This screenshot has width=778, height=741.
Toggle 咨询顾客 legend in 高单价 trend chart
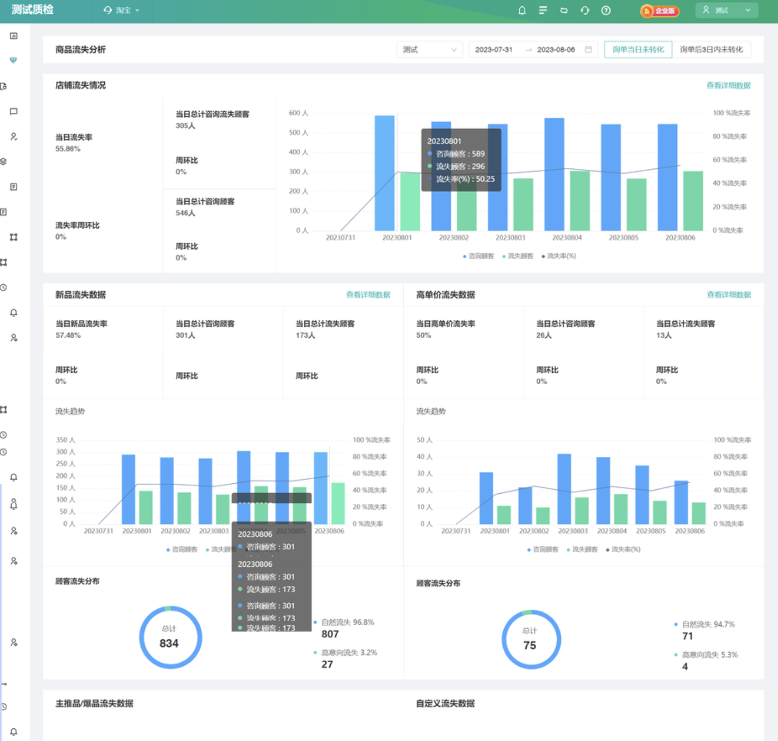pyautogui.click(x=542, y=549)
